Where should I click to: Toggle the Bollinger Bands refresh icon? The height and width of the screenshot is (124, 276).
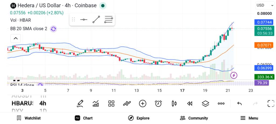click(x=53, y=29)
